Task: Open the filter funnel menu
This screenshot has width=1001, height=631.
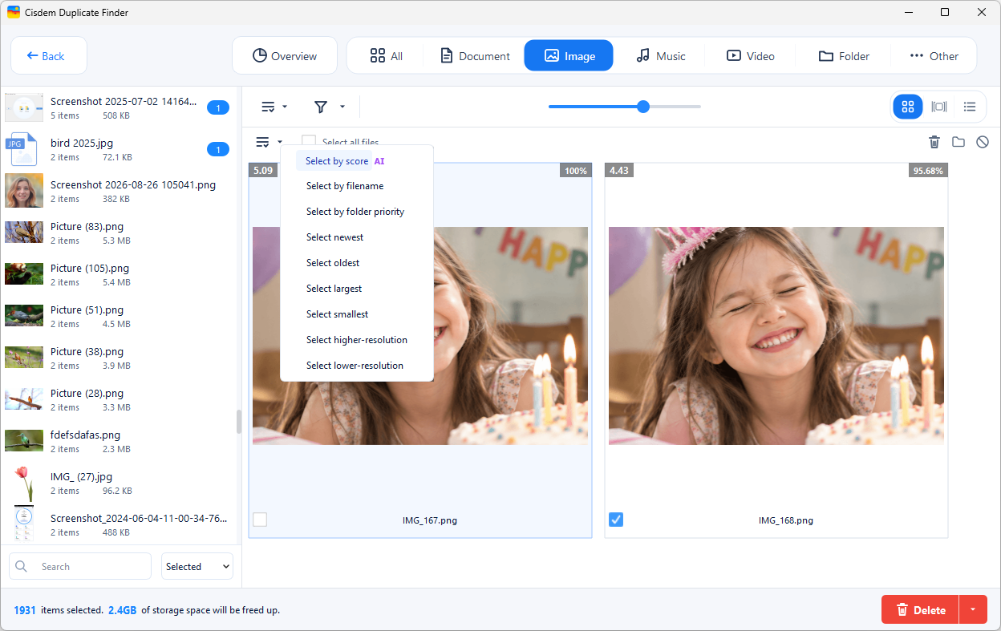Action: (x=329, y=107)
